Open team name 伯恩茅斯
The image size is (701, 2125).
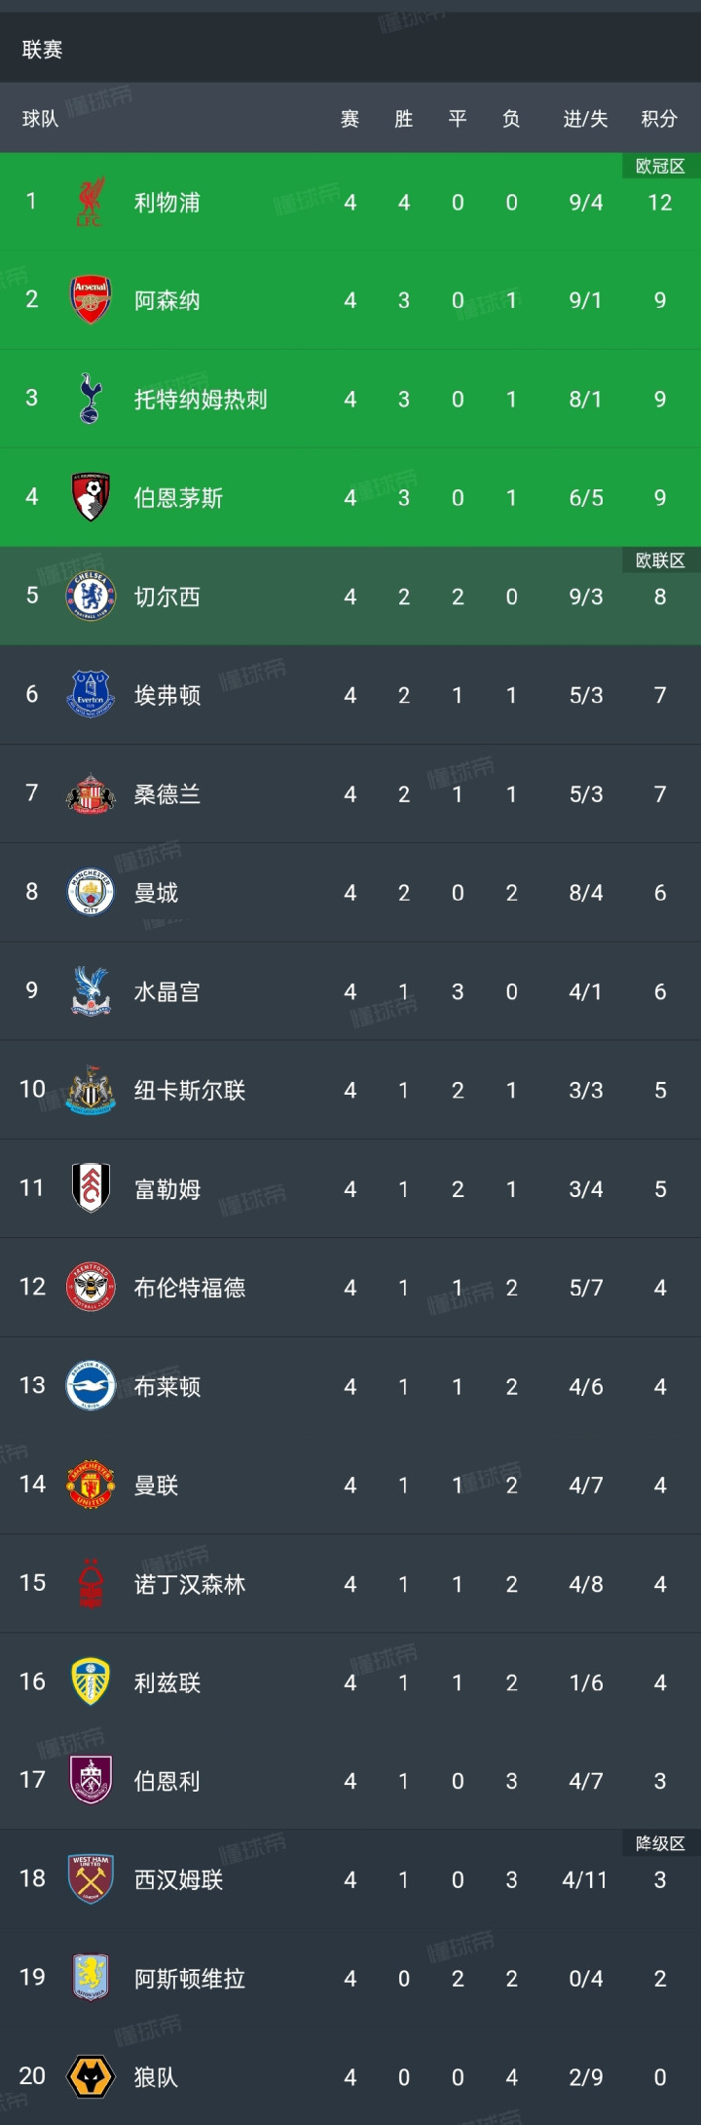click(178, 498)
